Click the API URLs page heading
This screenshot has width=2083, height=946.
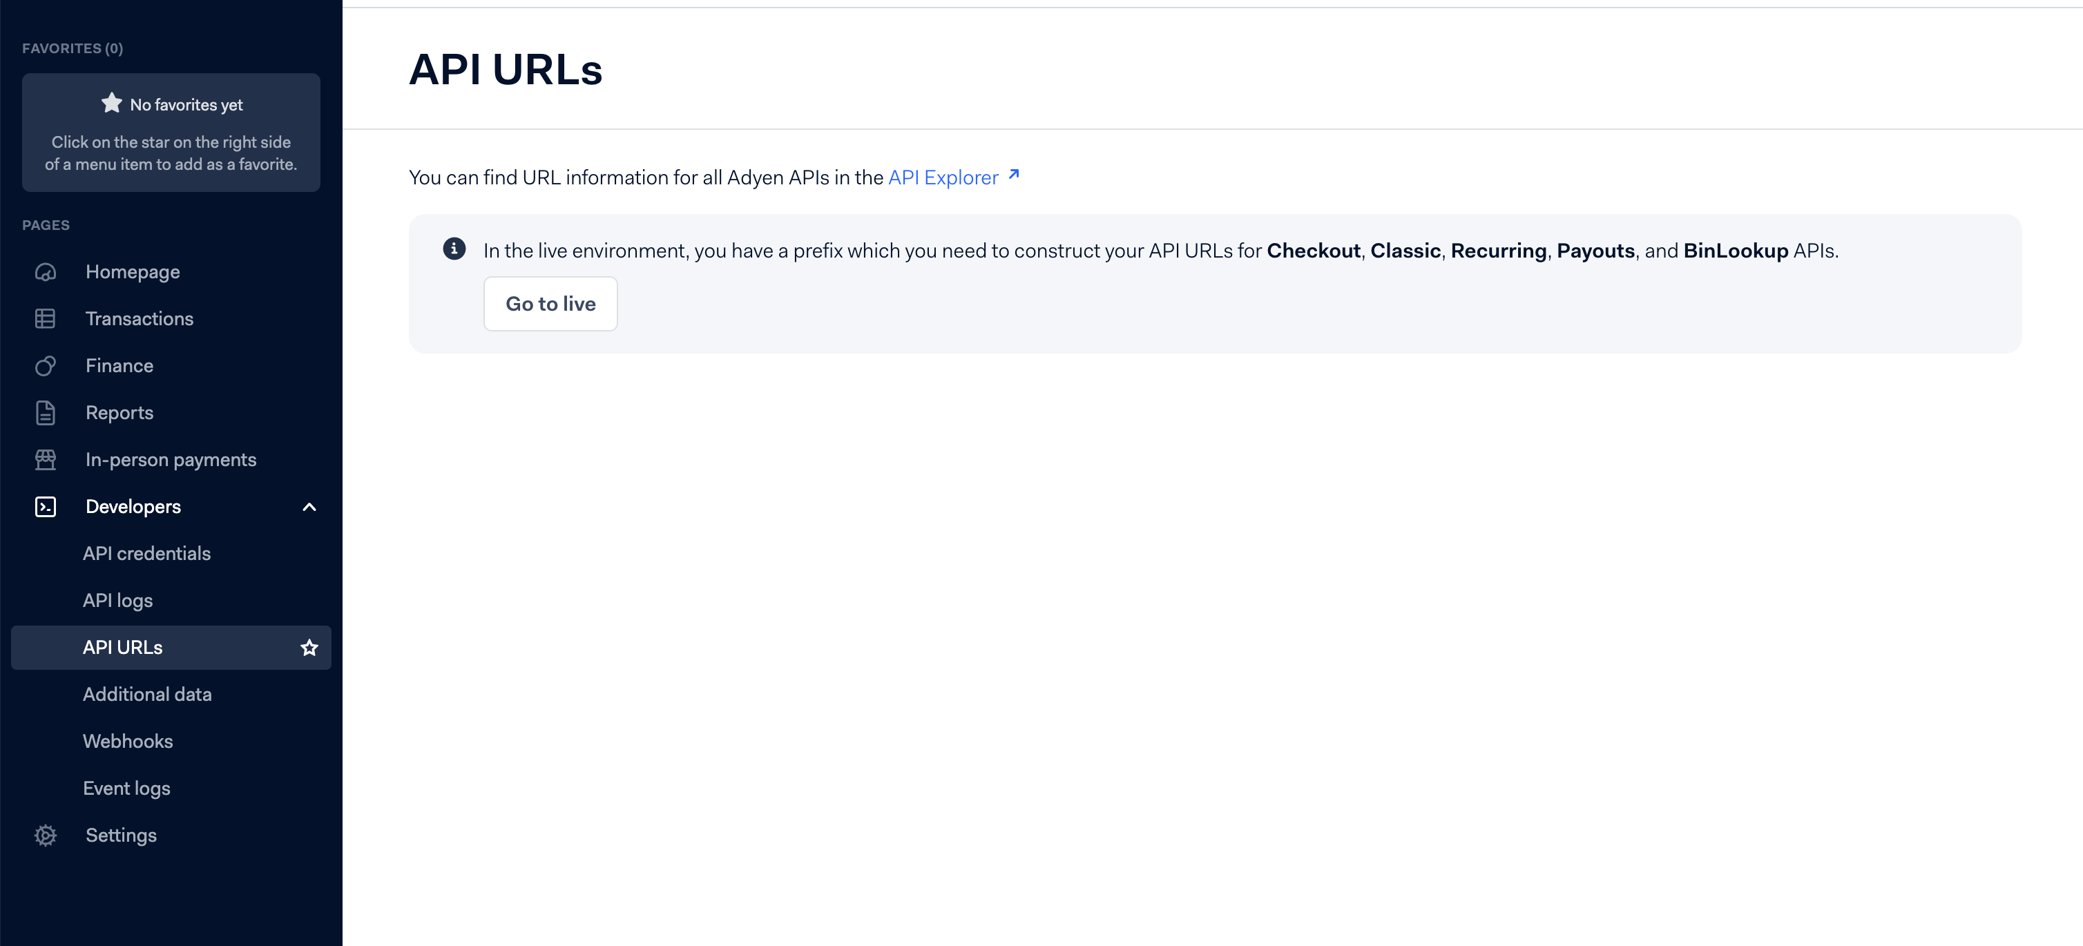pyautogui.click(x=506, y=70)
